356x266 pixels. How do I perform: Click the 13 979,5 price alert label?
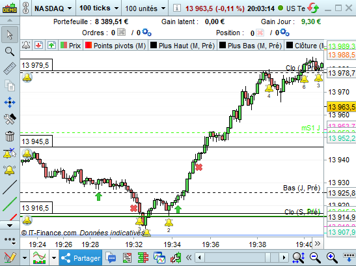tap(36, 65)
